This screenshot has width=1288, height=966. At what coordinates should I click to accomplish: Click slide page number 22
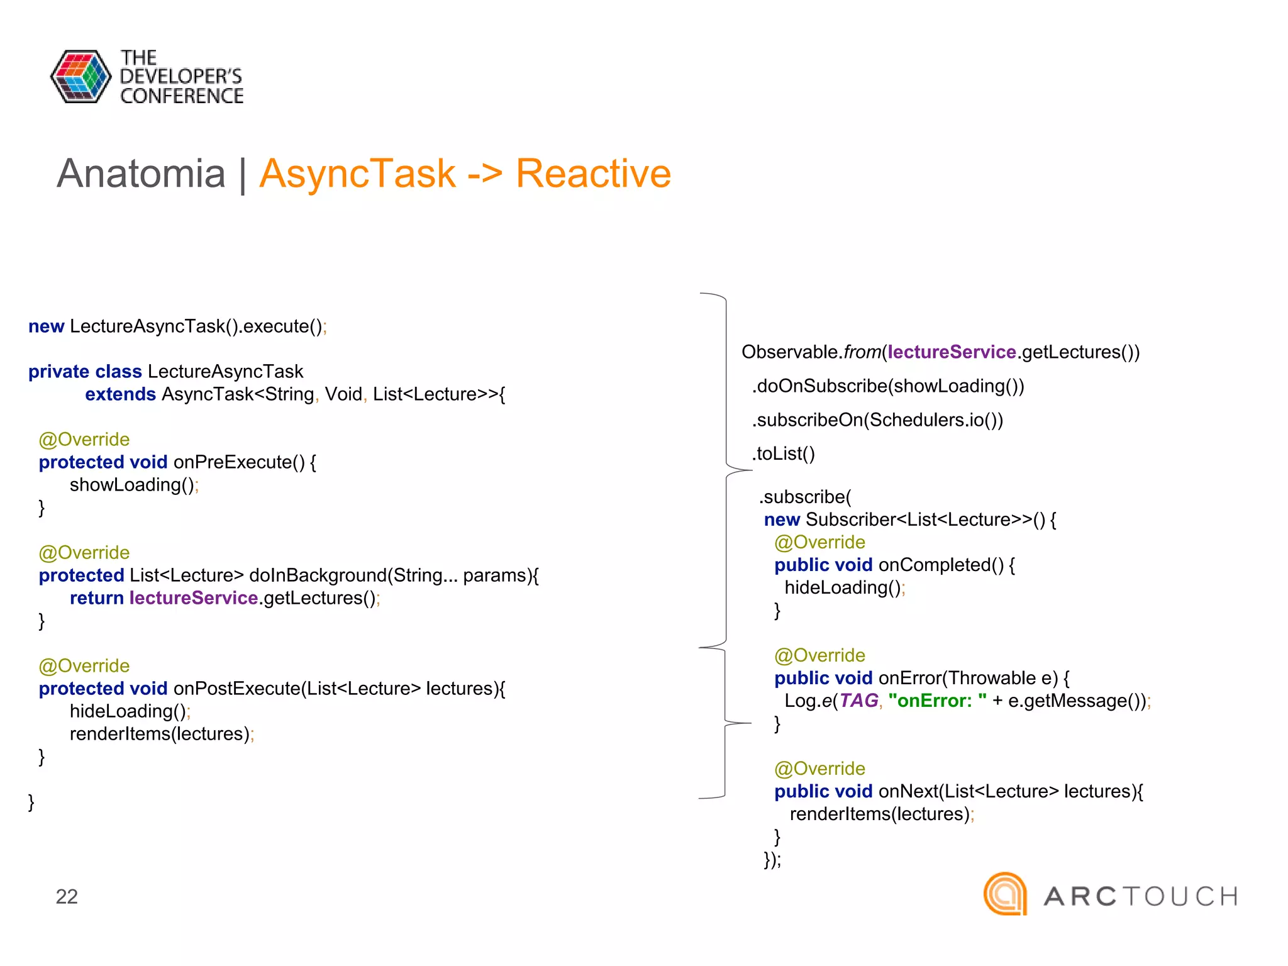tap(67, 896)
